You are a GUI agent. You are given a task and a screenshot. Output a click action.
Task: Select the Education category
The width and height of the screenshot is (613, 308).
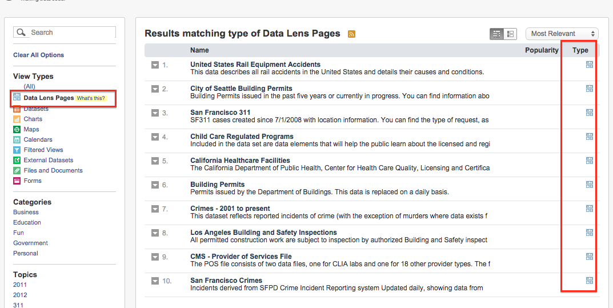tap(27, 222)
